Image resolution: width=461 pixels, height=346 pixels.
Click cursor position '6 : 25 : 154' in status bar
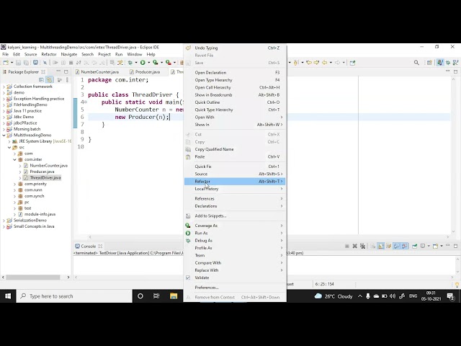tap(324, 284)
